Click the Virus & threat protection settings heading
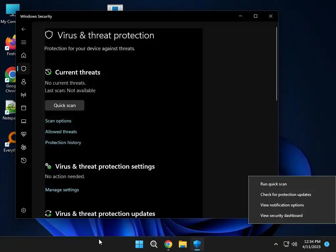Screen dimensions: 336x252 point(105,166)
